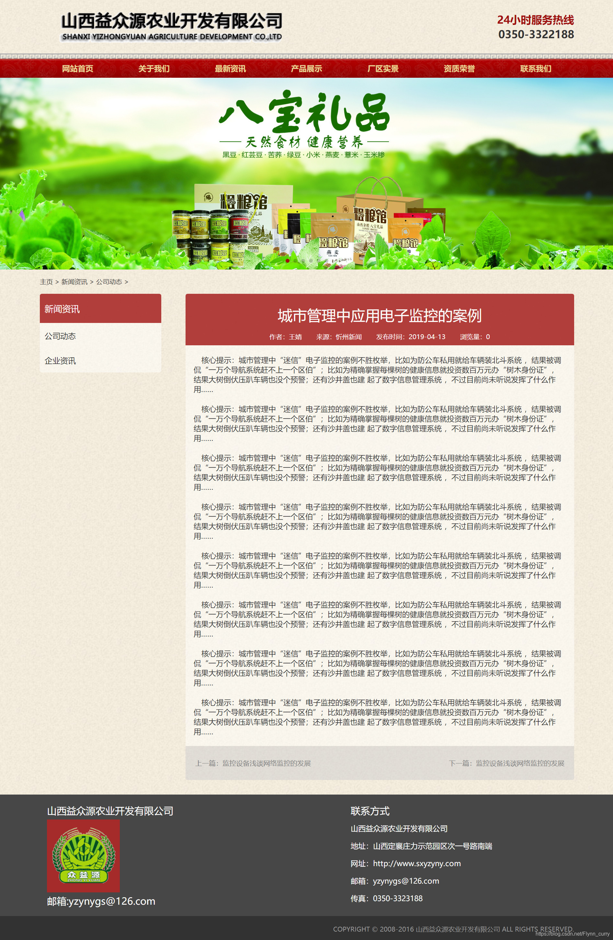Screen dimensions: 613x940
Task: Click the article title 城市管理中应用电子监控的案例
Action: pyautogui.click(x=380, y=315)
